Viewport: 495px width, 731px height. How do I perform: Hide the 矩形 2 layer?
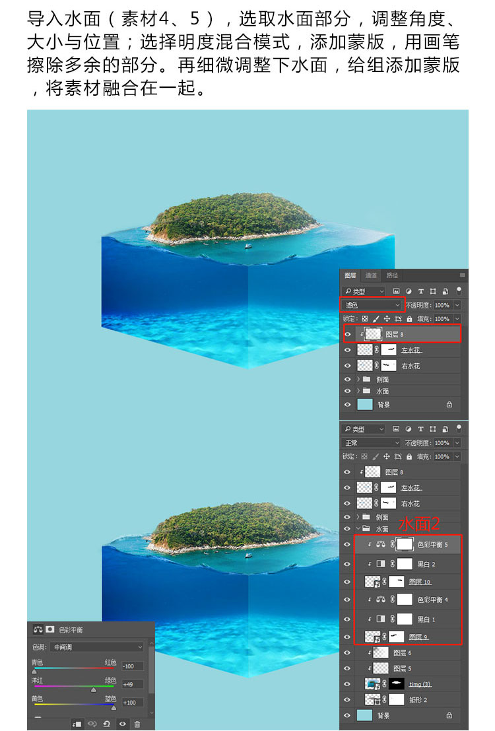pyautogui.click(x=347, y=699)
